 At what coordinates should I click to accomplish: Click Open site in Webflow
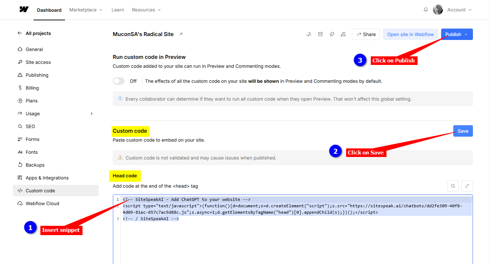(410, 34)
